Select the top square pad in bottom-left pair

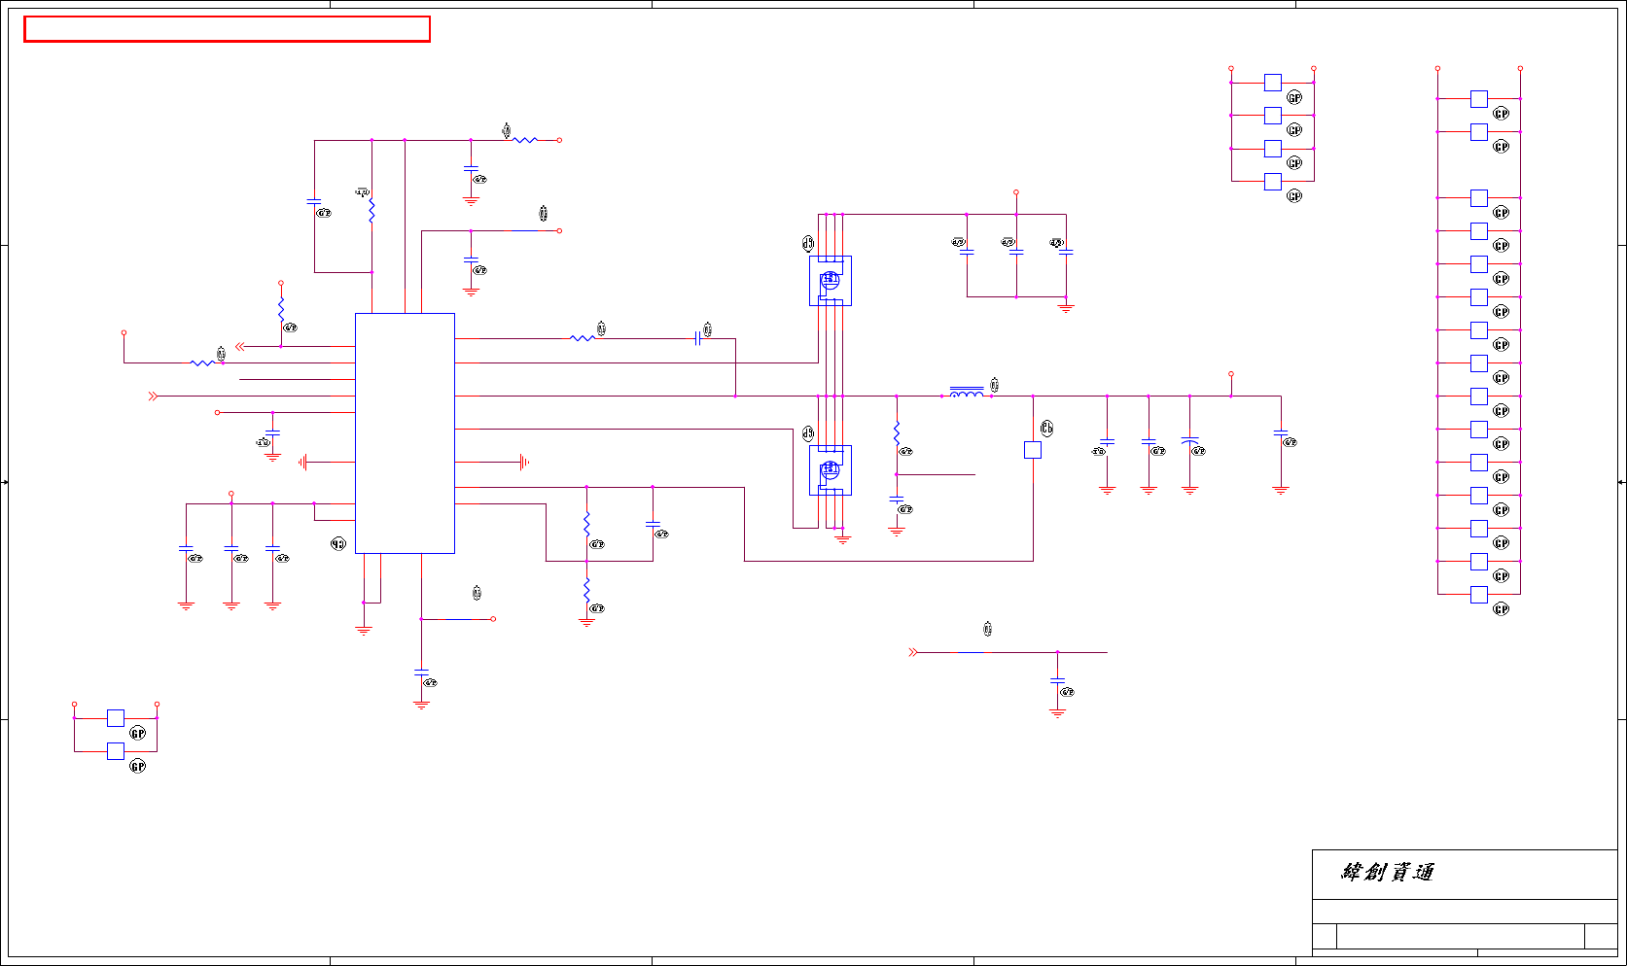116,718
